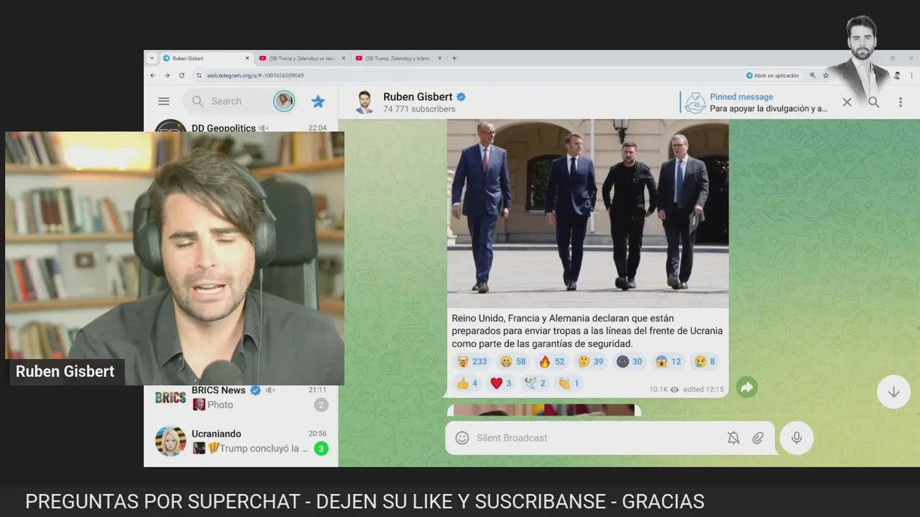
Task: Dismiss the pinned message with X
Action: click(x=847, y=102)
